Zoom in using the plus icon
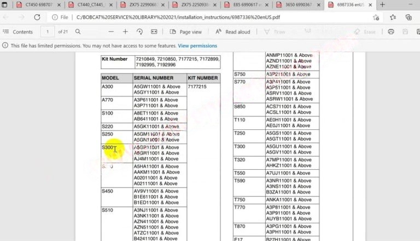Image resolution: width=420 pixels, height=241 pixels. click(125, 32)
